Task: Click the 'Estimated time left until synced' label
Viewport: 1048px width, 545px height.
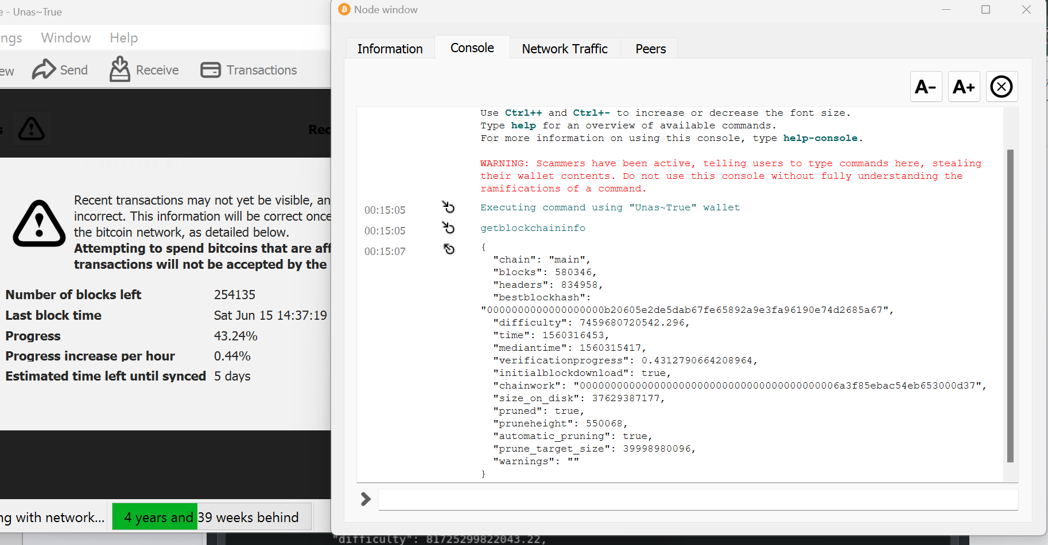Action: point(106,376)
